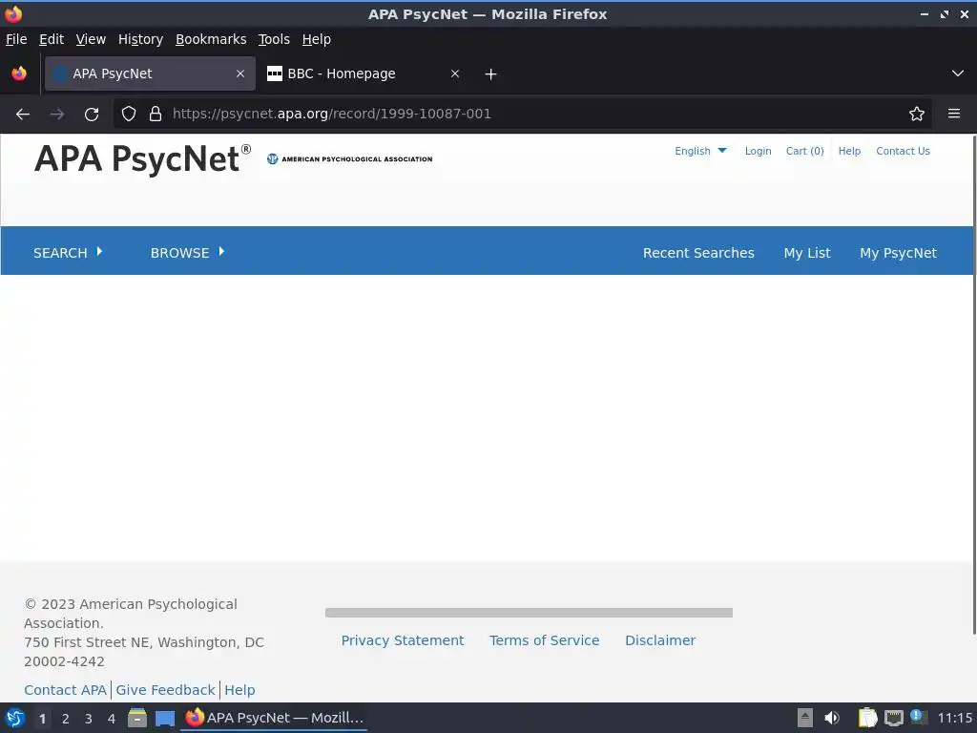Click the Firefox APA PsycNet taskbar entry
The image size is (977, 733).
(x=274, y=718)
